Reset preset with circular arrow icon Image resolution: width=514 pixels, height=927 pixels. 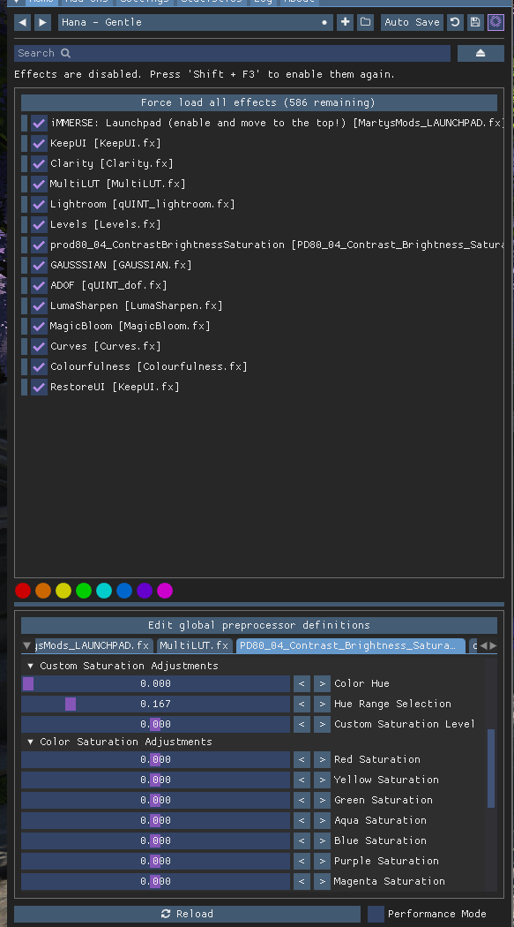point(454,22)
